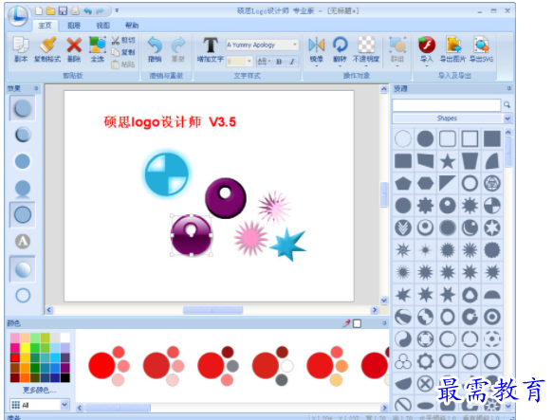Click the application logo orb button
Viewport: 553px width, 420px height.
pyautogui.click(x=18, y=15)
